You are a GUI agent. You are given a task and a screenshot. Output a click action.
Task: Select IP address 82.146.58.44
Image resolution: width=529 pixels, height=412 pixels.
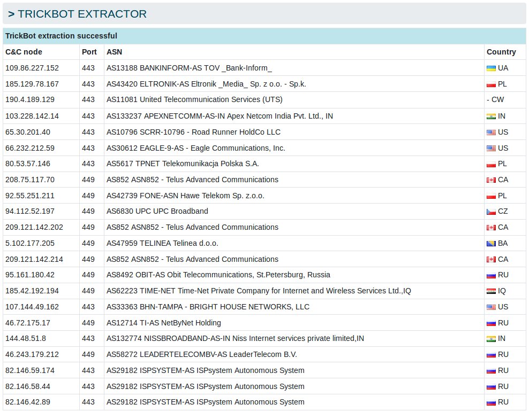[28, 386]
